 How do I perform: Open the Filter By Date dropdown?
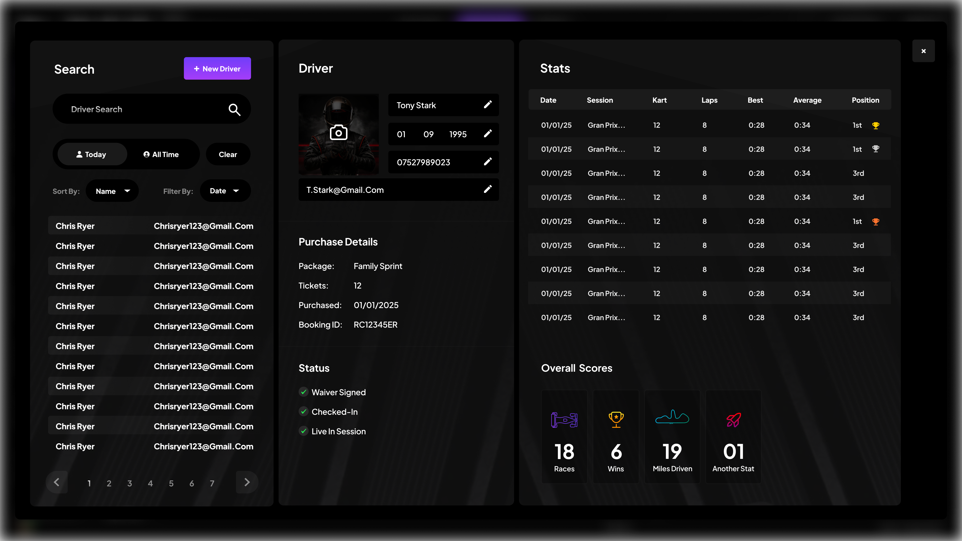(225, 191)
